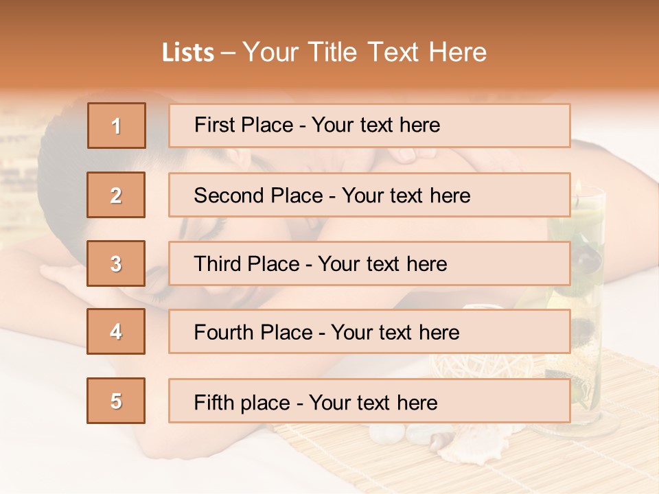Select the number 4 box
Image resolution: width=659 pixels, height=494 pixels.
pos(117,331)
